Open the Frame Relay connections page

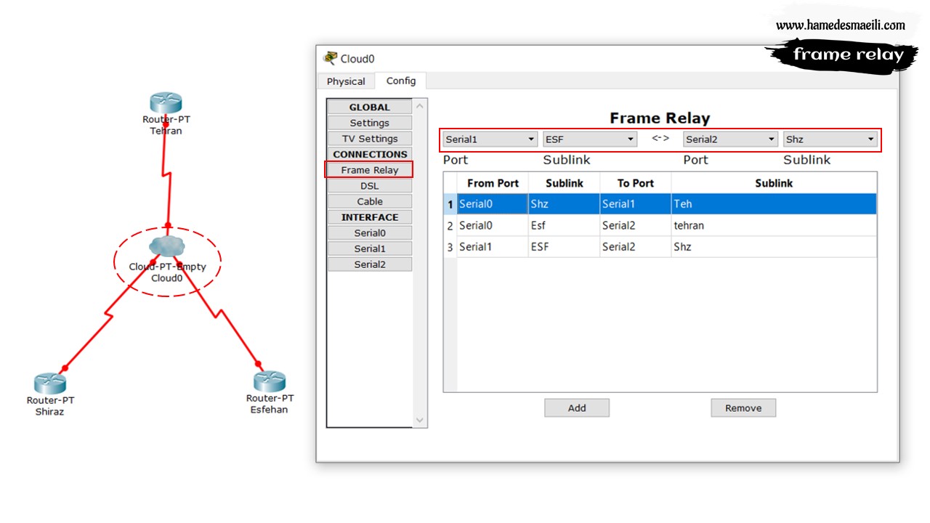point(370,170)
